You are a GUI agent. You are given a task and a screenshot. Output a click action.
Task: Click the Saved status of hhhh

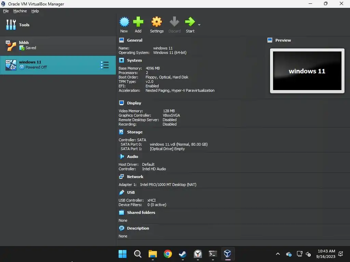(31, 48)
